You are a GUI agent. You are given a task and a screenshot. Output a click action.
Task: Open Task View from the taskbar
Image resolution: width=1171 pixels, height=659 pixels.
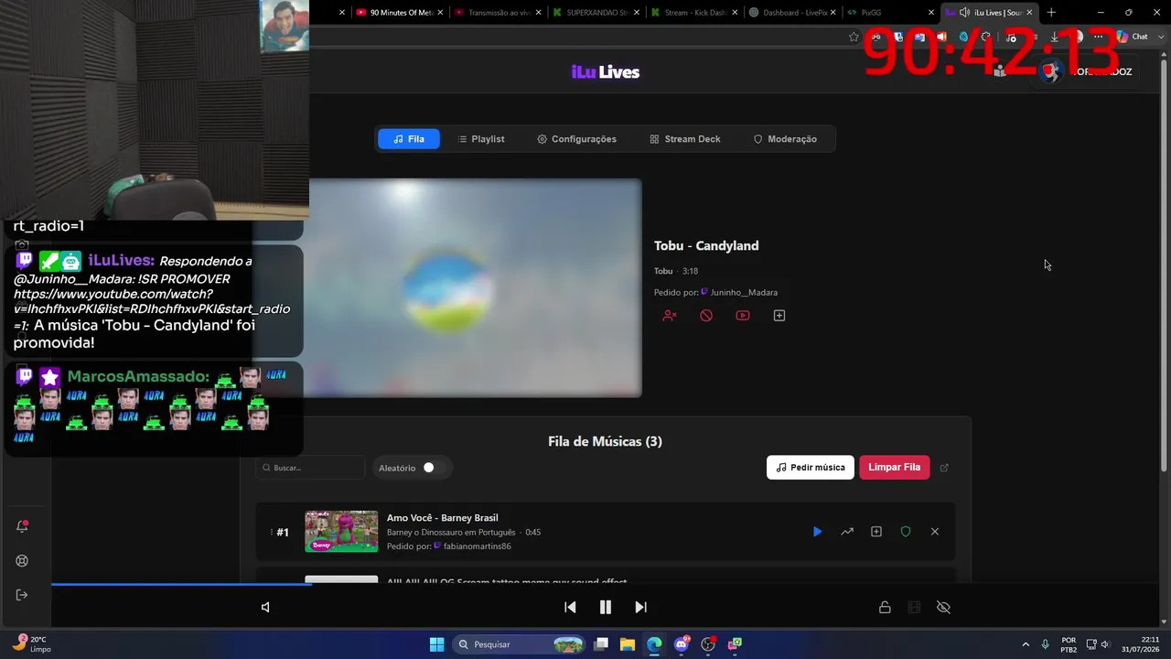click(x=601, y=644)
